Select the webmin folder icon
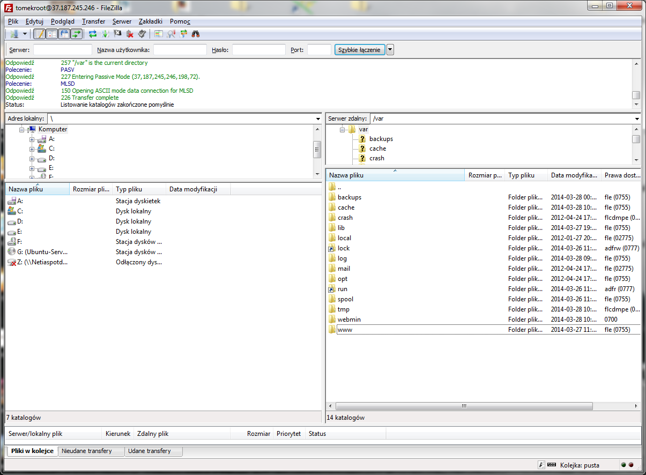The image size is (646, 475). 332,320
